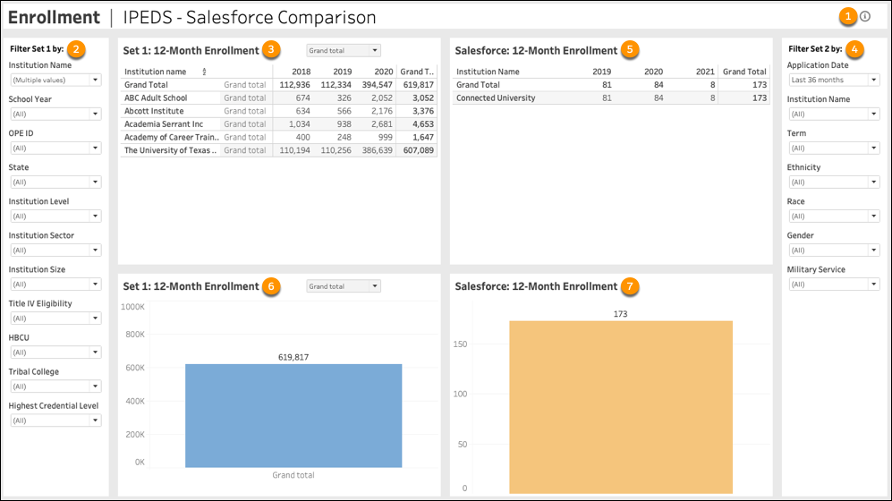Select Academy of Career Train.. row
The width and height of the screenshot is (892, 501).
(x=279, y=137)
